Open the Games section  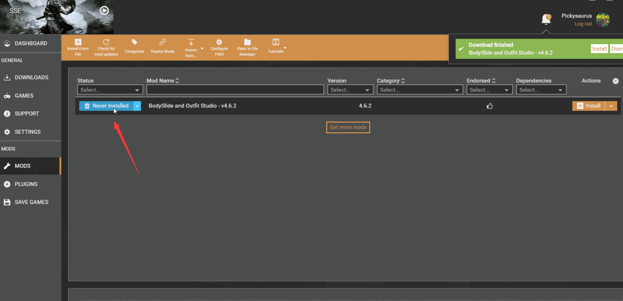[x=30, y=96]
